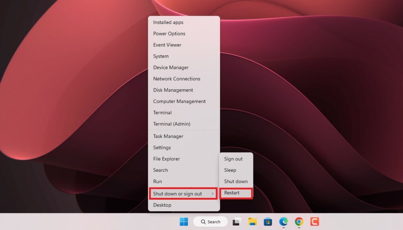Select Desktop at the menu bottom

point(184,205)
